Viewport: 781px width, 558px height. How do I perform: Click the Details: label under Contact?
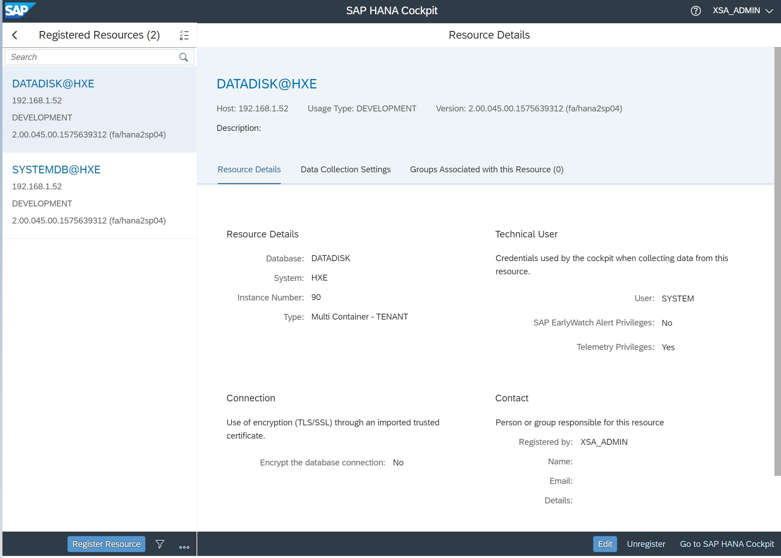[x=558, y=501]
